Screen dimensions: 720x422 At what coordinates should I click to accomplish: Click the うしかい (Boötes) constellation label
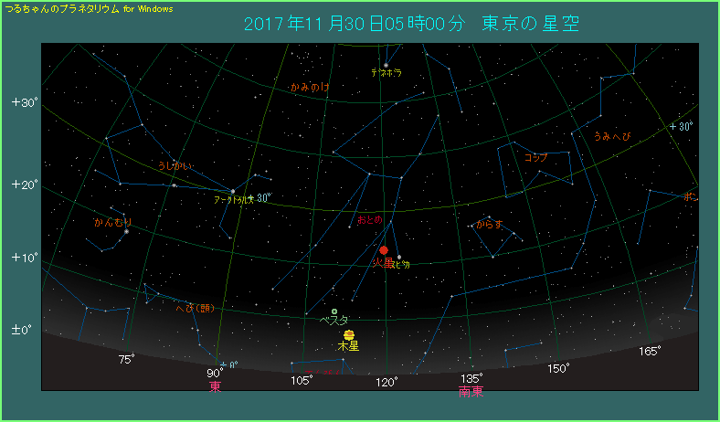(175, 165)
